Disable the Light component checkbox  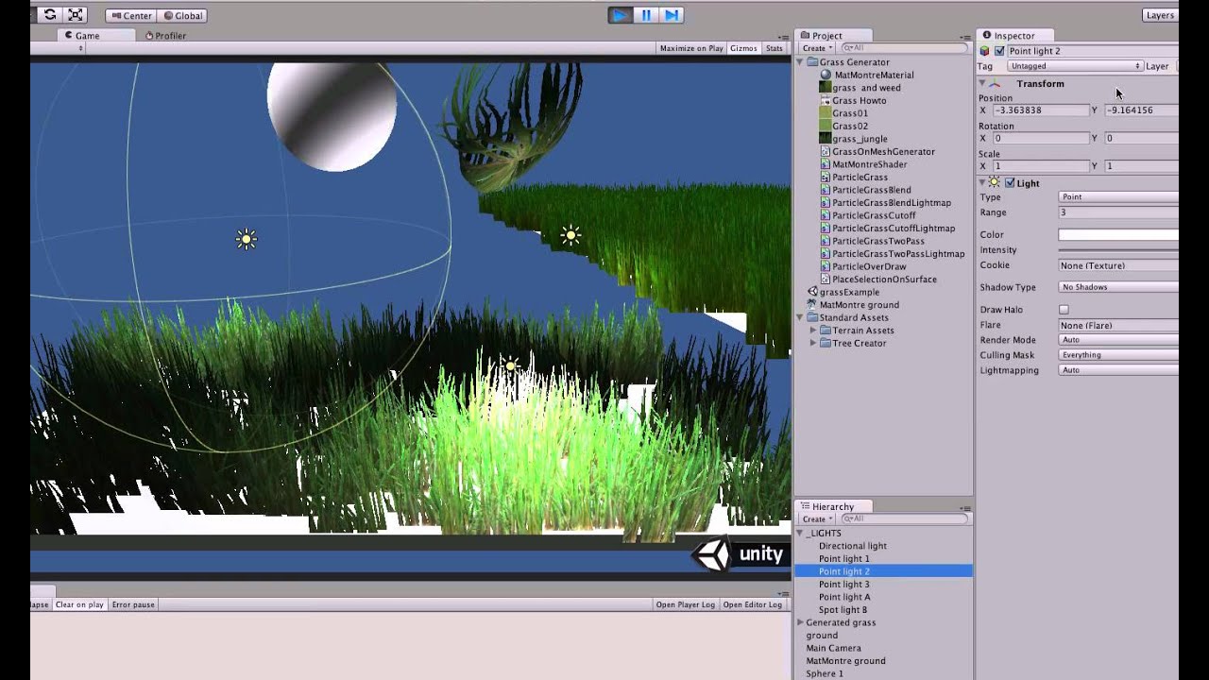pos(1009,183)
